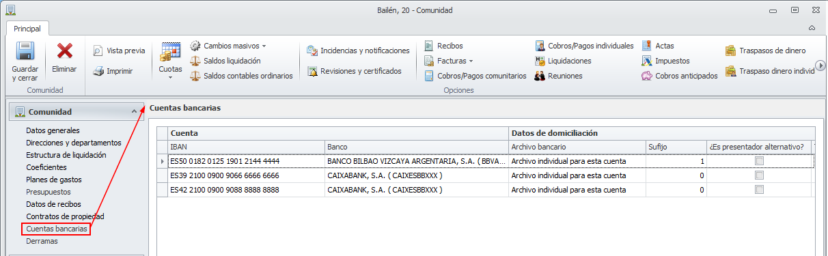Image resolution: width=828 pixels, height=256 pixels.
Task: Select Cuentas bancarias in the sidebar
Action: point(56,229)
